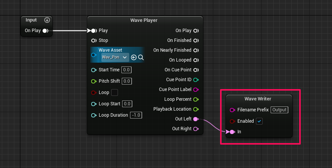
Task: Uncheck the Enabled checkbox on Wave Writer
Action: (259, 121)
